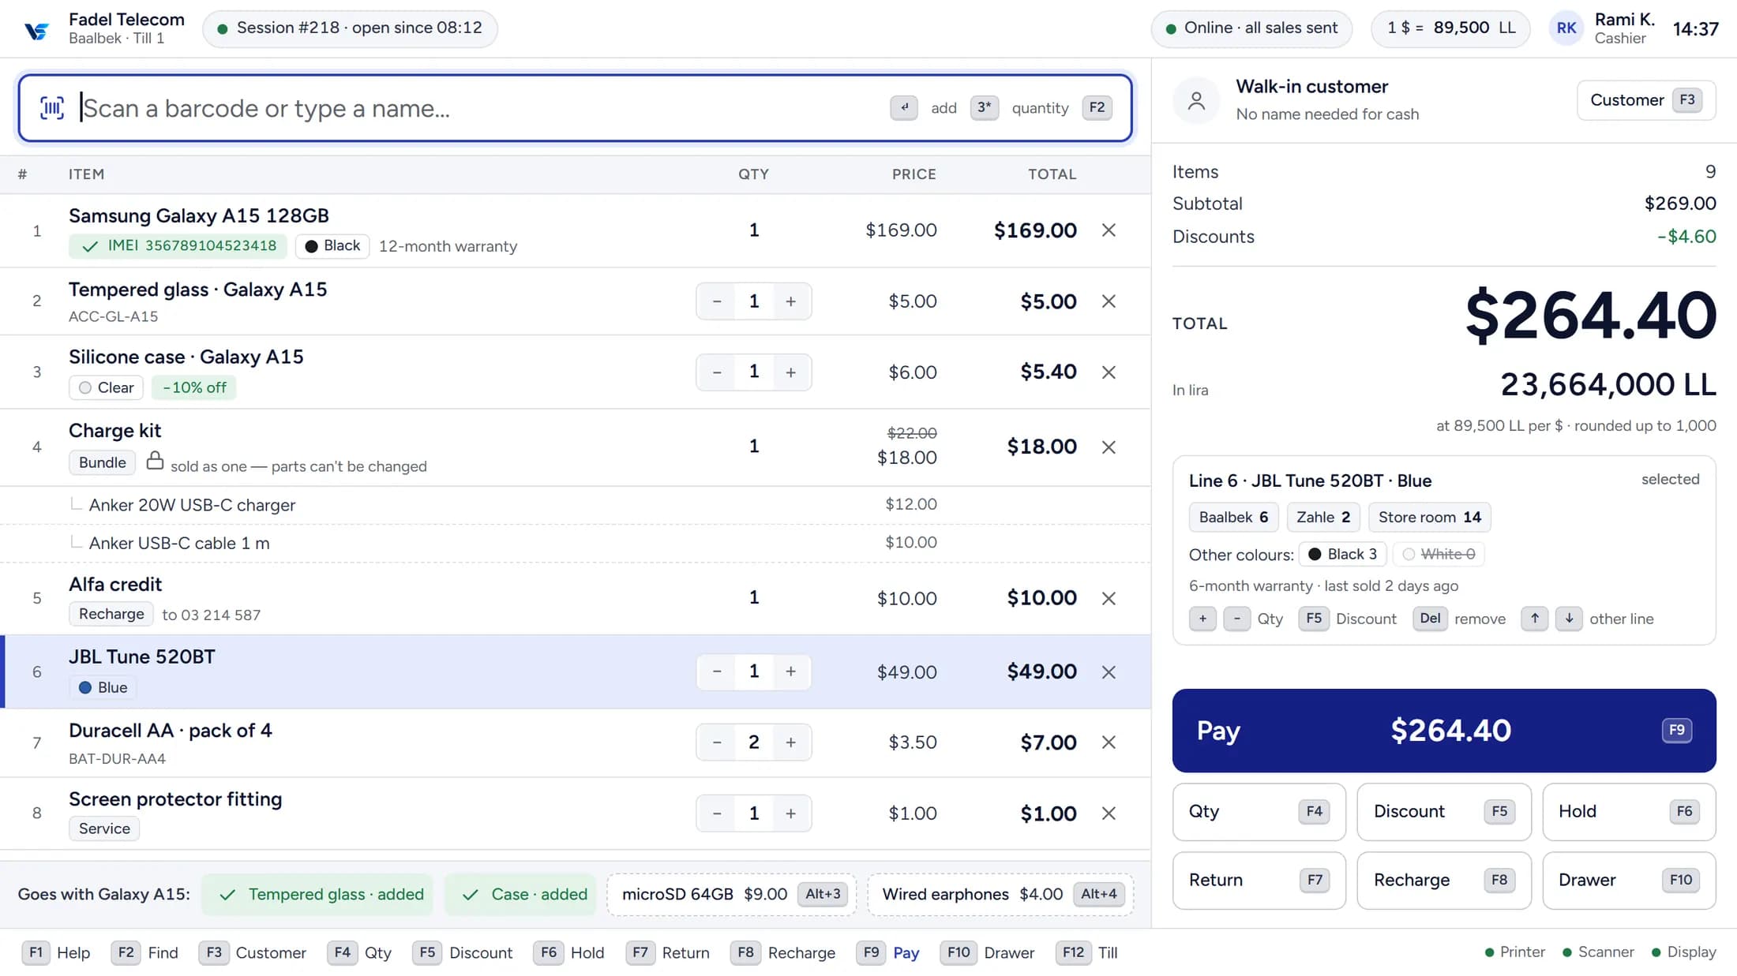The image size is (1737, 976).
Task: Click the Fadel Telecom logo icon
Action: pos(36,30)
